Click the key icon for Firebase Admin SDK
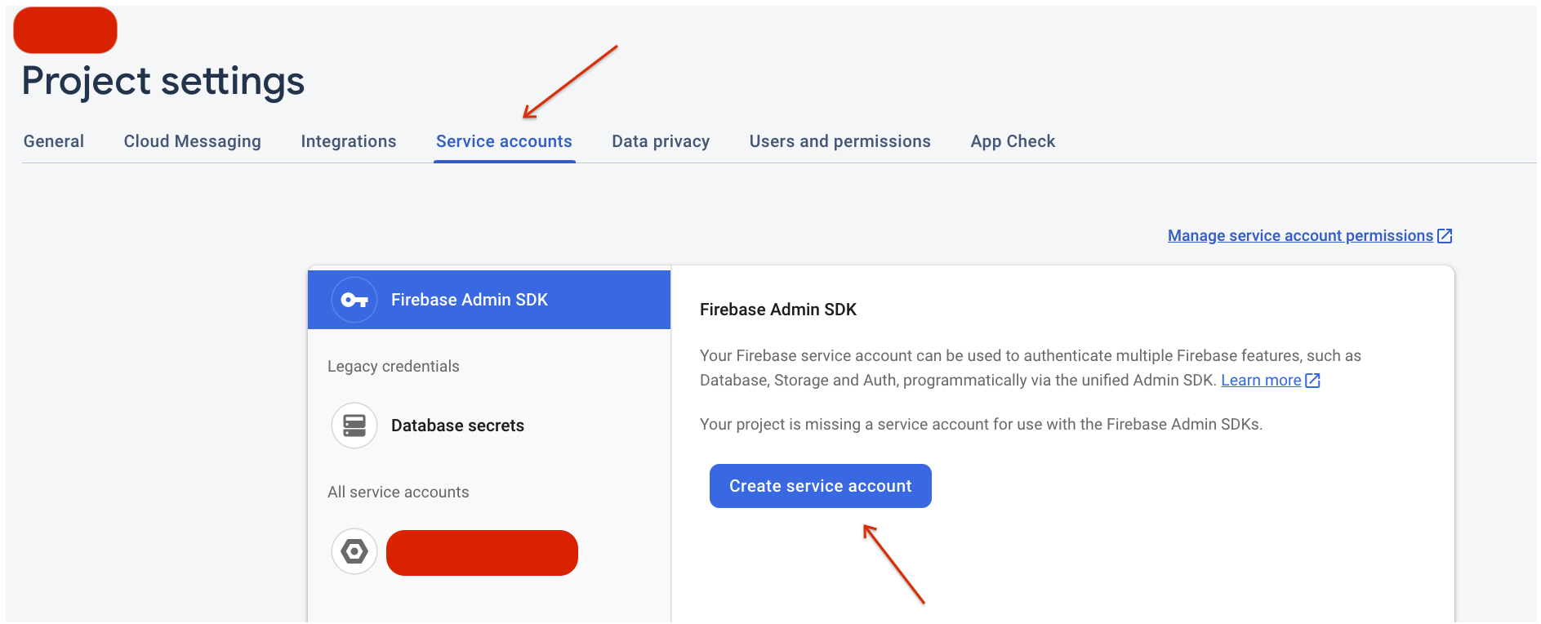Screen dimensions: 1541x624 pos(354,300)
